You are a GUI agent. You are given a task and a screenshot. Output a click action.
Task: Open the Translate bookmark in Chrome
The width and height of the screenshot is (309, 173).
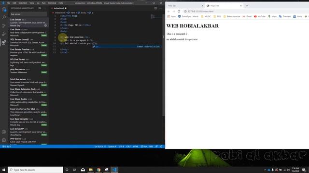(x=285, y=16)
